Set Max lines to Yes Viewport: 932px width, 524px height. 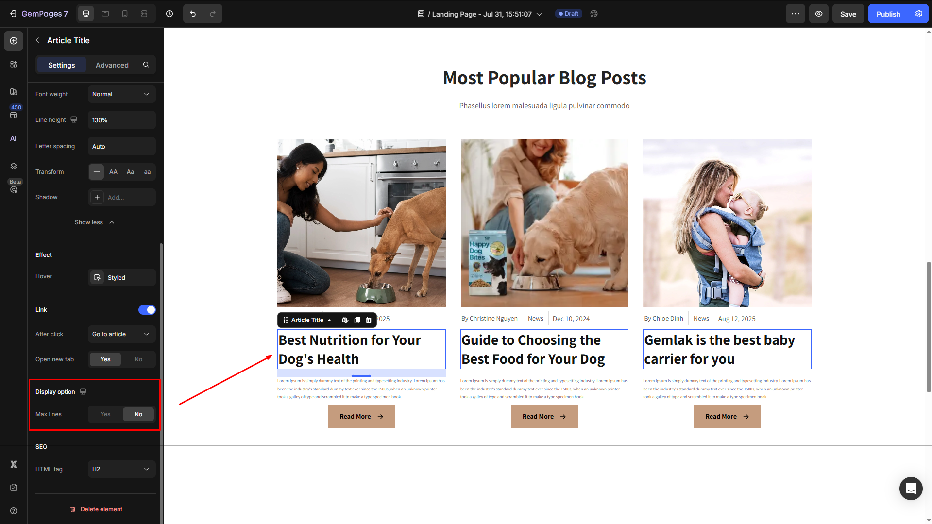[x=105, y=414]
